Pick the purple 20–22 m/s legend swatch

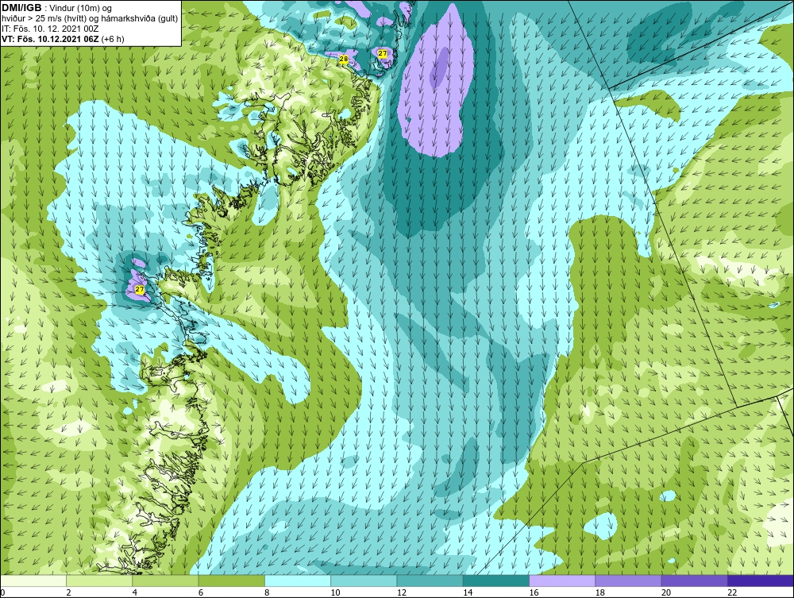694,581
